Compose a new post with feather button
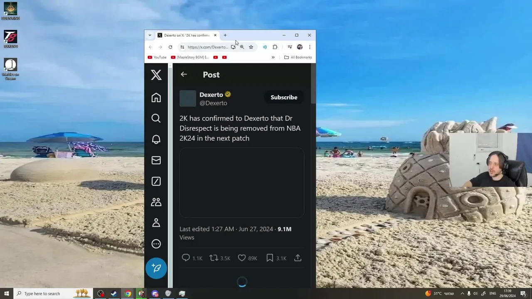The width and height of the screenshot is (532, 299). pos(156,268)
